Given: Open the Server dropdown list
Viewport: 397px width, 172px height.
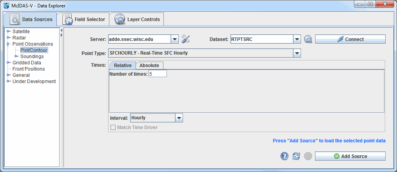Looking at the screenshot, I should point(175,39).
